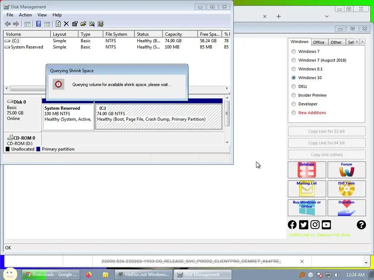Open the ISO Tools icon button
The width and height of the screenshot is (374, 280).
[347, 189]
